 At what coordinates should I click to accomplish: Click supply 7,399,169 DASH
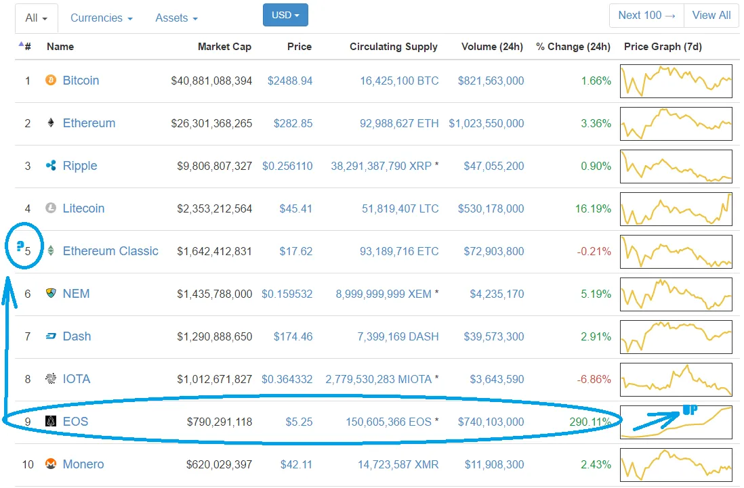pyautogui.click(x=398, y=336)
